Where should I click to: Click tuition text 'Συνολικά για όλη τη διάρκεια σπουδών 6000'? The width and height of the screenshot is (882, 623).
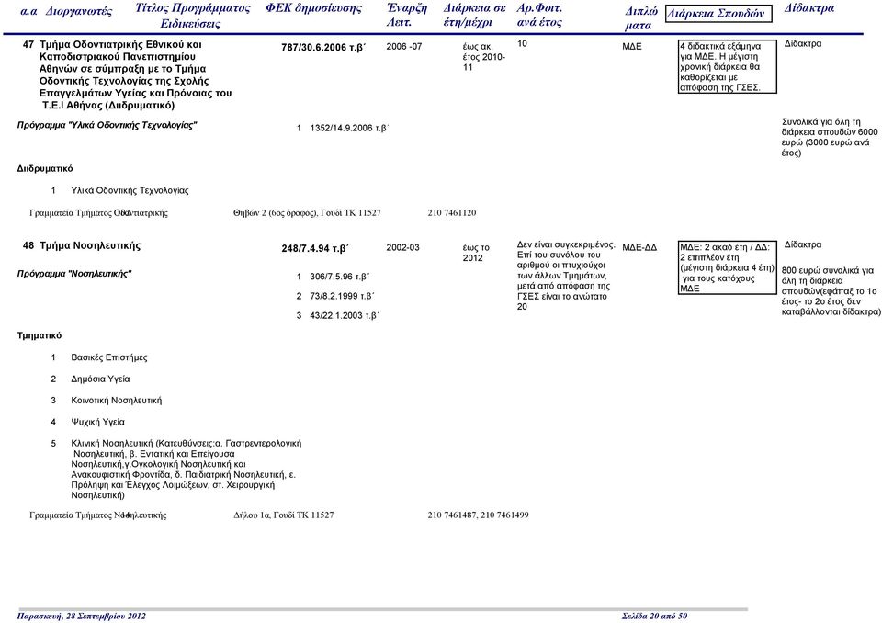pos(830,137)
